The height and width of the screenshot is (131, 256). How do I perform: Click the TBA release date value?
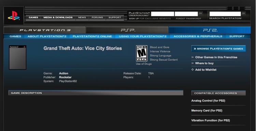click(x=151, y=73)
